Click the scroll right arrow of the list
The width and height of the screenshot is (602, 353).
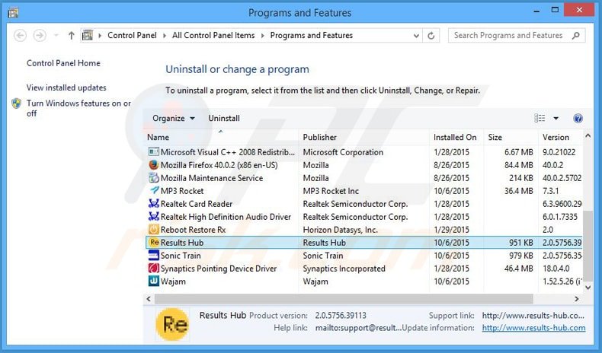pos(576,299)
